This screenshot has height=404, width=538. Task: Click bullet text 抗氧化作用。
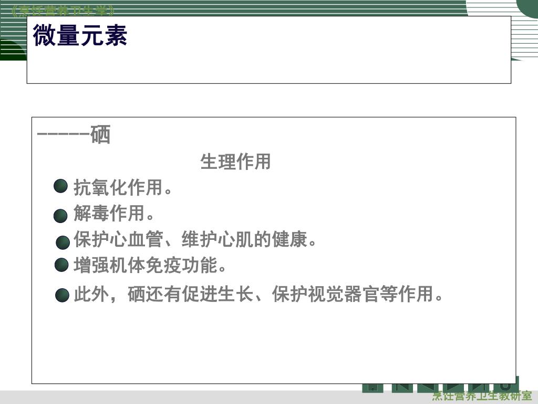pos(123,188)
